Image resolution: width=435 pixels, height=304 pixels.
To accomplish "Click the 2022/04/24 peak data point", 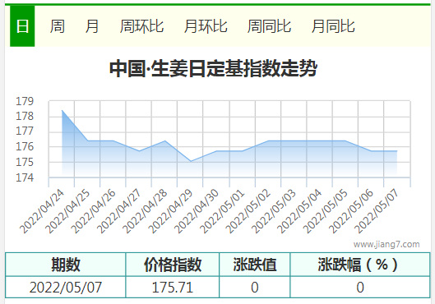I will tap(62, 110).
